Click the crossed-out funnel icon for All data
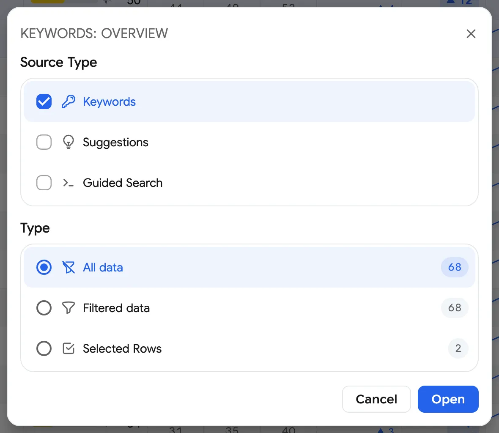Image resolution: width=499 pixels, height=433 pixels. [69, 267]
